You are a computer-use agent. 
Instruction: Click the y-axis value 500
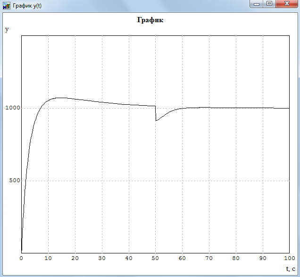(15, 180)
